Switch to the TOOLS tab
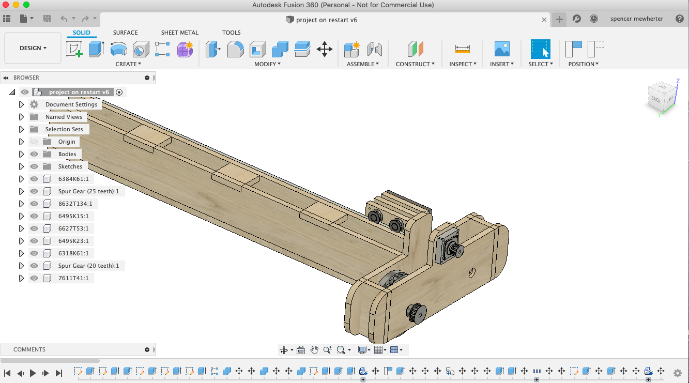The image size is (689, 383). [x=232, y=33]
